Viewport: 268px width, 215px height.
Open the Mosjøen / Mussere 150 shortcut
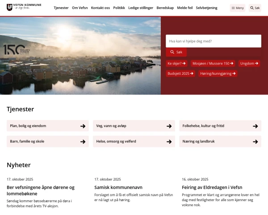tap(213, 64)
